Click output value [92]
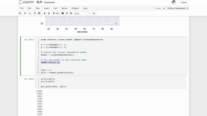 (x=40, y=94)
